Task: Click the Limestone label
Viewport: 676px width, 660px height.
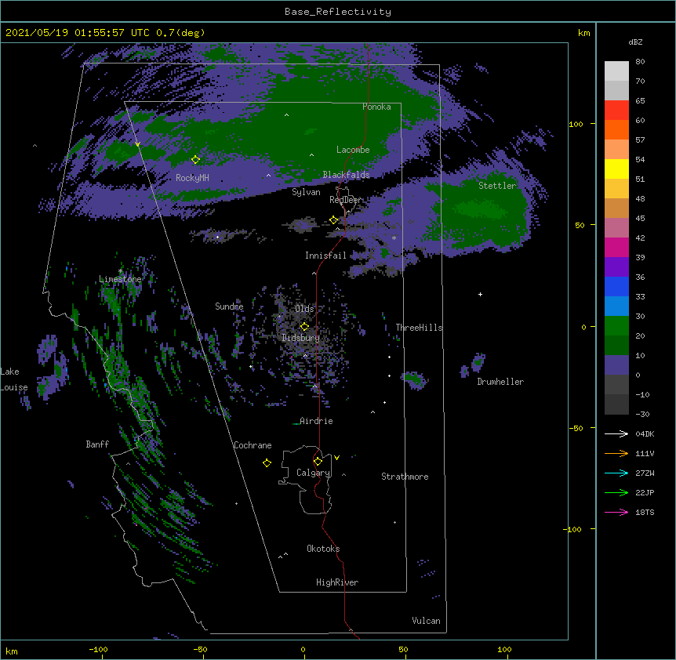Action: pyautogui.click(x=120, y=279)
